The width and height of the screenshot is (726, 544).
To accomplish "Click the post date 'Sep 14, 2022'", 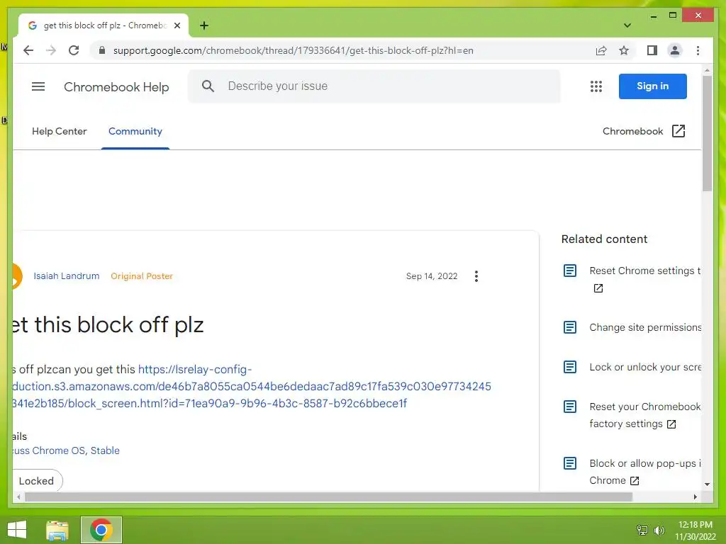I will point(432,276).
